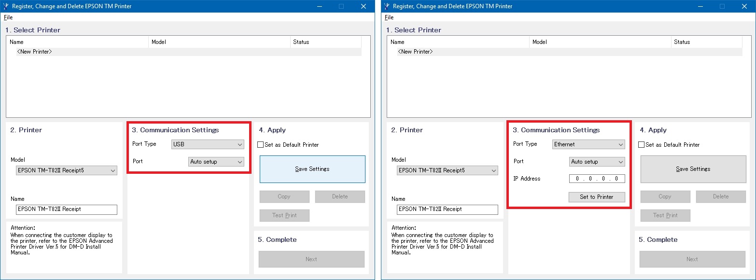
Task: Click Status column header in USB window
Action: pyautogui.click(x=326, y=42)
